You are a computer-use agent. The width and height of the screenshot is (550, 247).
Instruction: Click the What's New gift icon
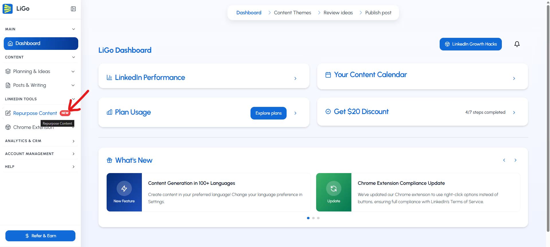click(x=109, y=160)
